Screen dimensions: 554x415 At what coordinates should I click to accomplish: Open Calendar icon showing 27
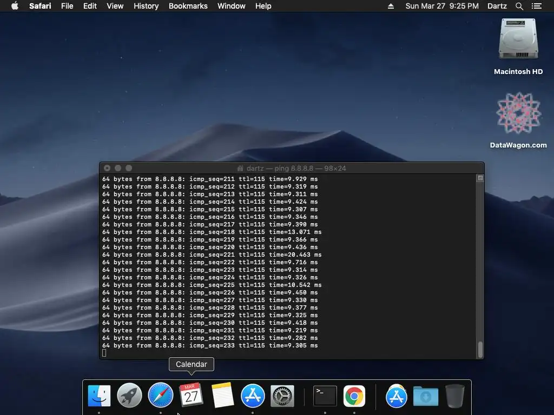(x=191, y=396)
